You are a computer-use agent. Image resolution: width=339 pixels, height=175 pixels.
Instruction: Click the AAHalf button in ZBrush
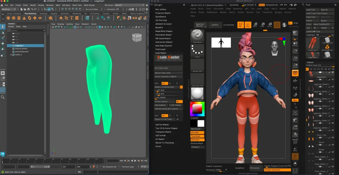pos(295,66)
